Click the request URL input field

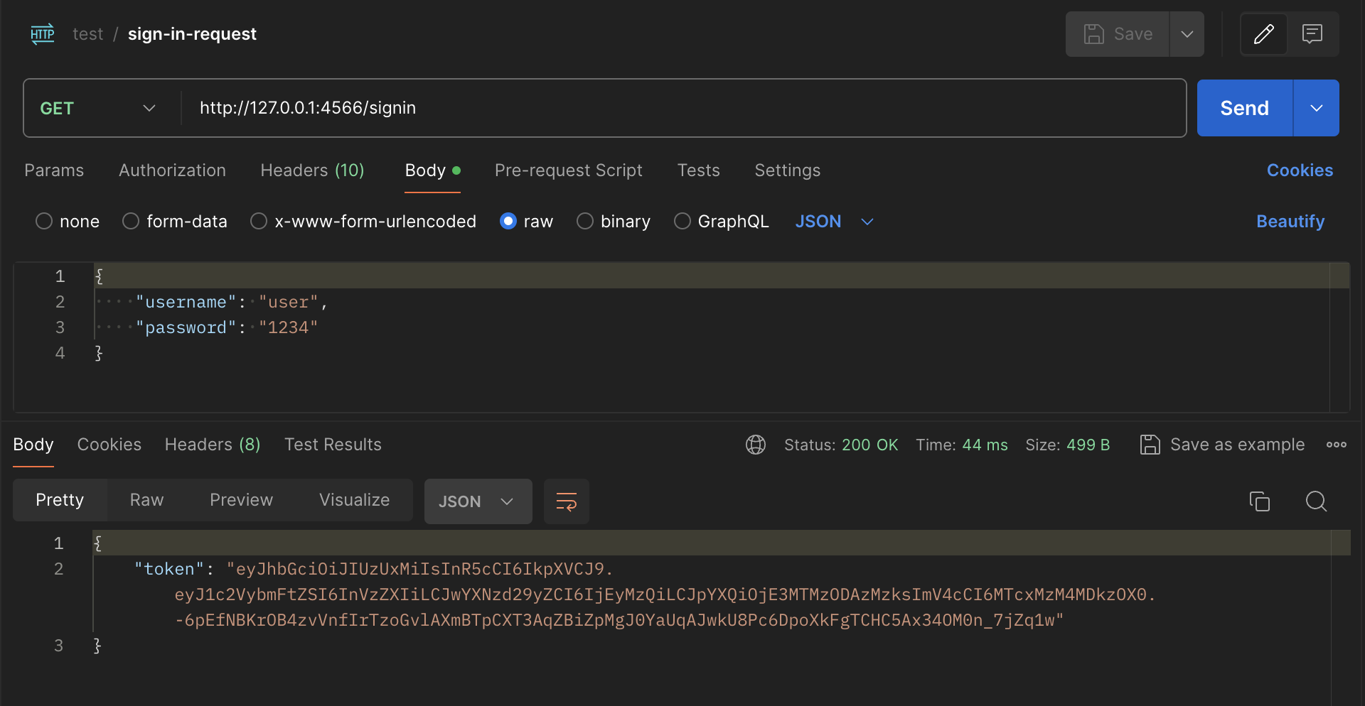tap(682, 108)
